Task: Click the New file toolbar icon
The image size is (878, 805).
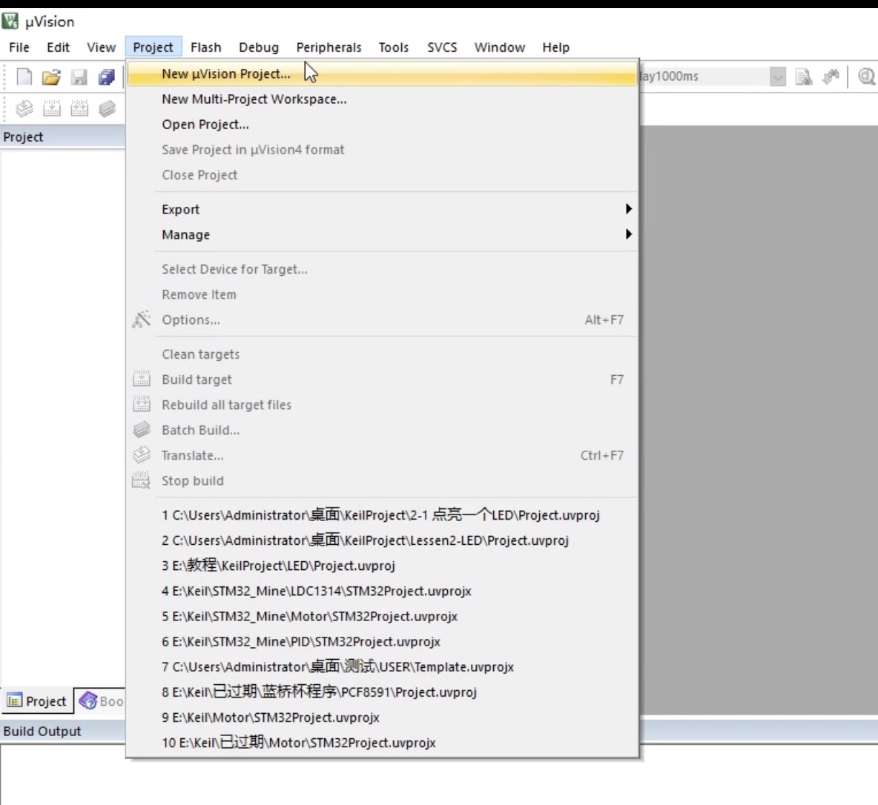Action: point(24,76)
